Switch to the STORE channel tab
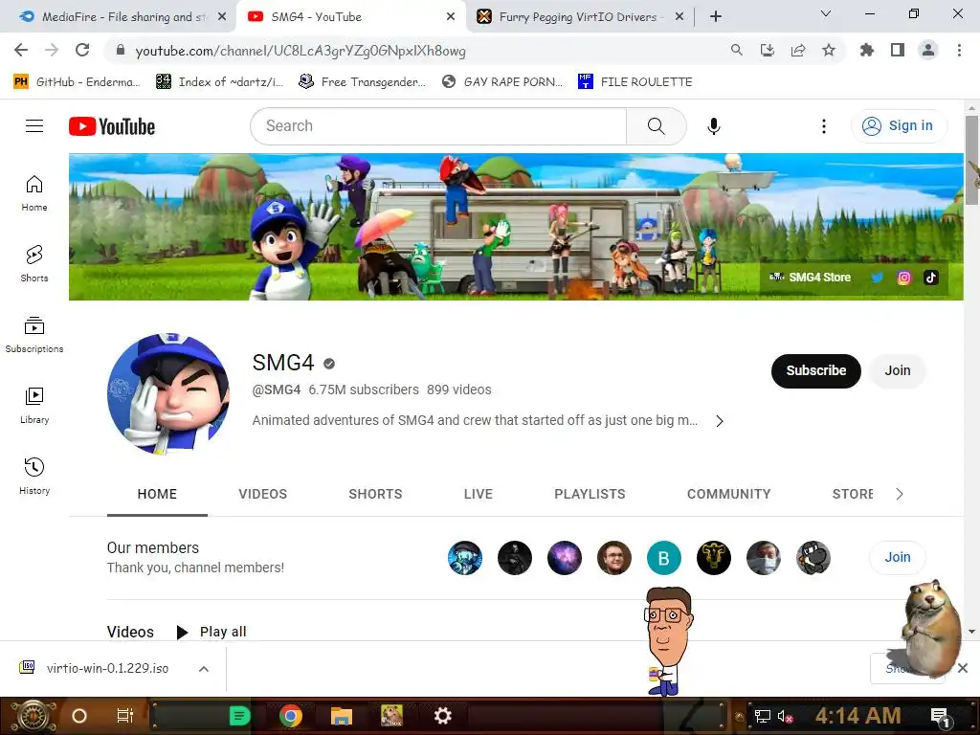This screenshot has height=735, width=980. [853, 494]
